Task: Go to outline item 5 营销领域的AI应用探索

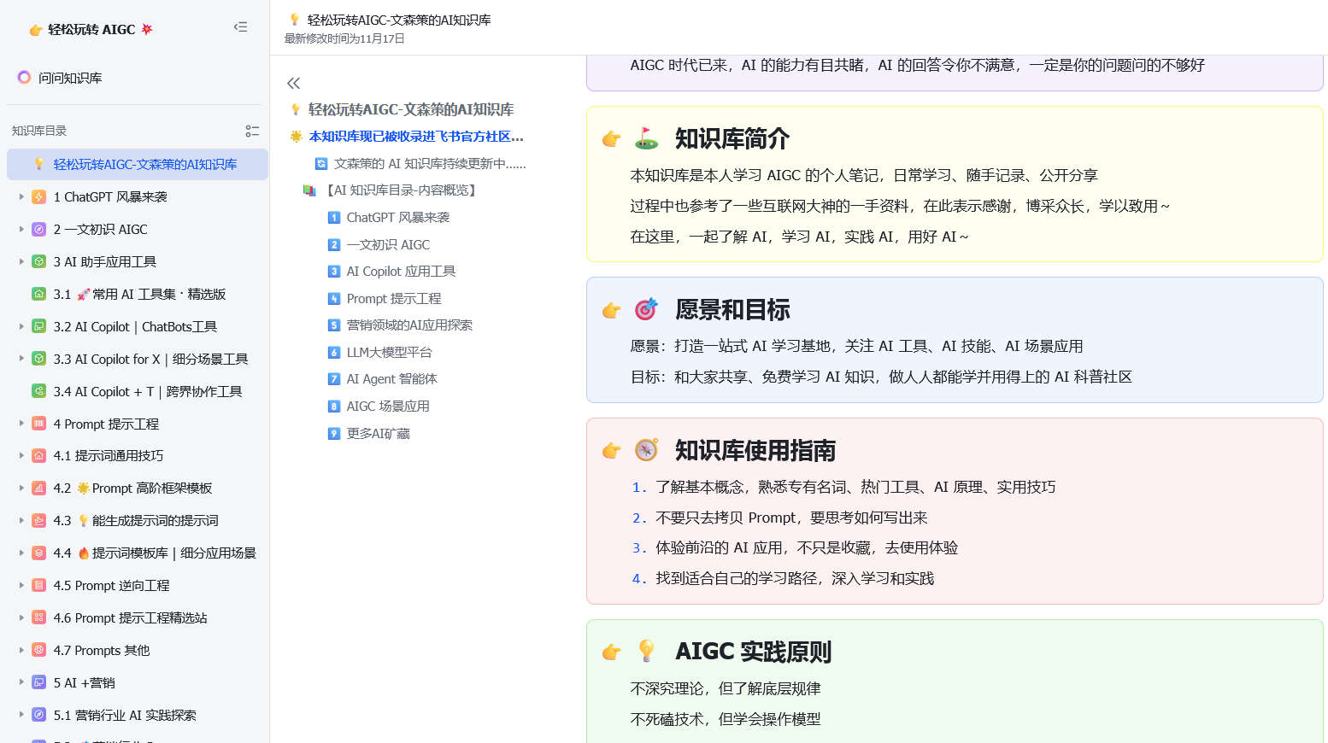Action: 409,325
